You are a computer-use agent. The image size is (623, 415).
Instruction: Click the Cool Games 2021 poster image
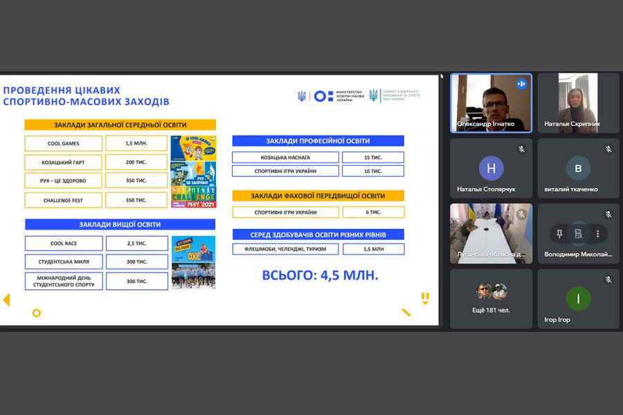194,148
